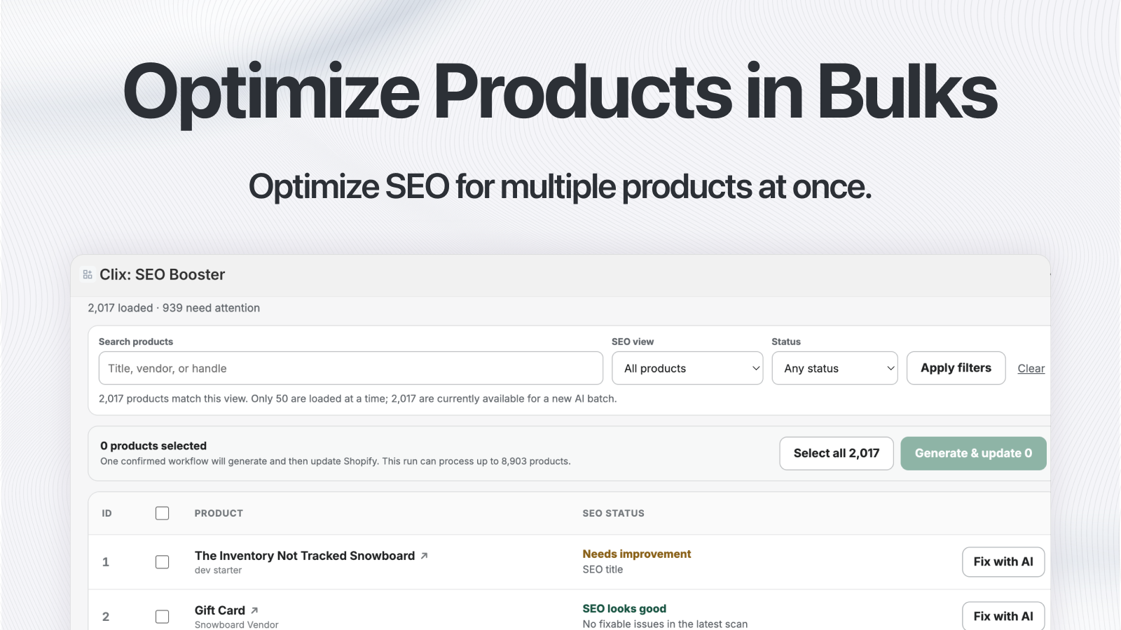Open the SEO view dropdown
The width and height of the screenshot is (1121, 630).
(687, 368)
